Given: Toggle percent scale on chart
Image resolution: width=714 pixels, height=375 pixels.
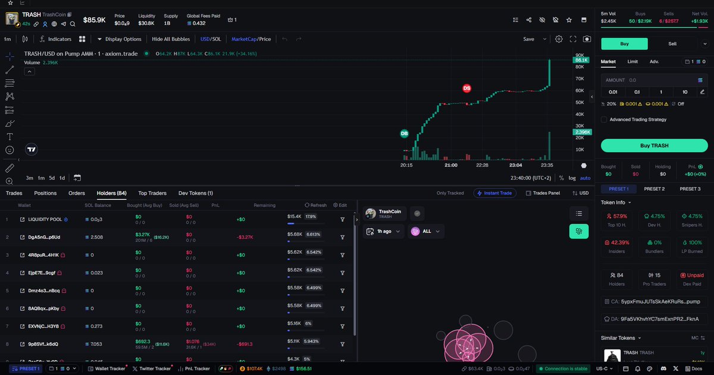Looking at the screenshot, I should tap(561, 178).
